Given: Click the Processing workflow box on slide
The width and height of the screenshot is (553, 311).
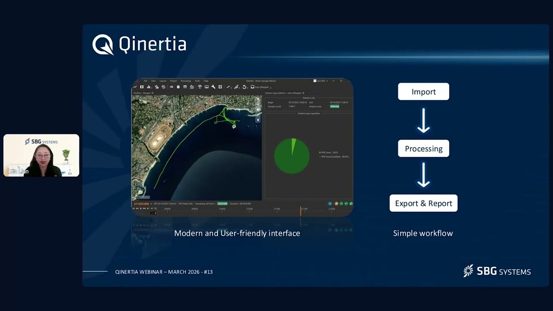Looking at the screenshot, I should 423,149.
